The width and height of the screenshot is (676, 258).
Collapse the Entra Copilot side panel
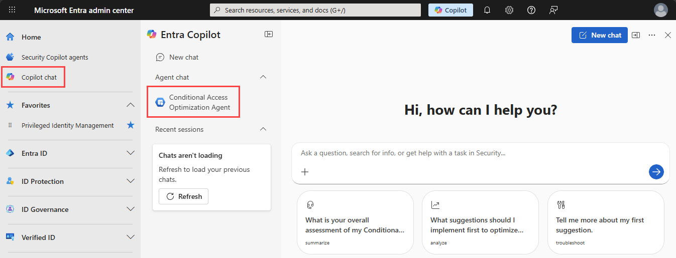point(269,34)
